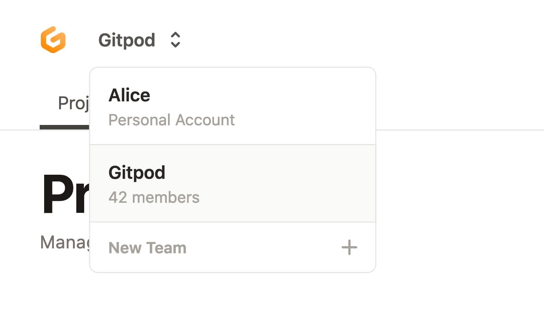The height and width of the screenshot is (318, 544).
Task: Collapse the team dropdown via Gitpod header label
Action: (x=126, y=40)
